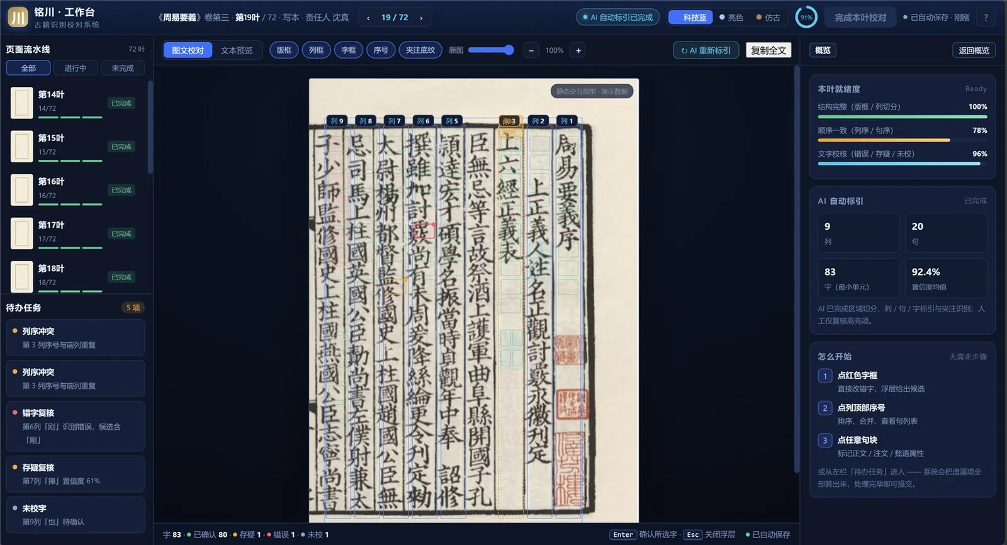
Task: Click the AI 重新标引 button
Action: point(706,50)
